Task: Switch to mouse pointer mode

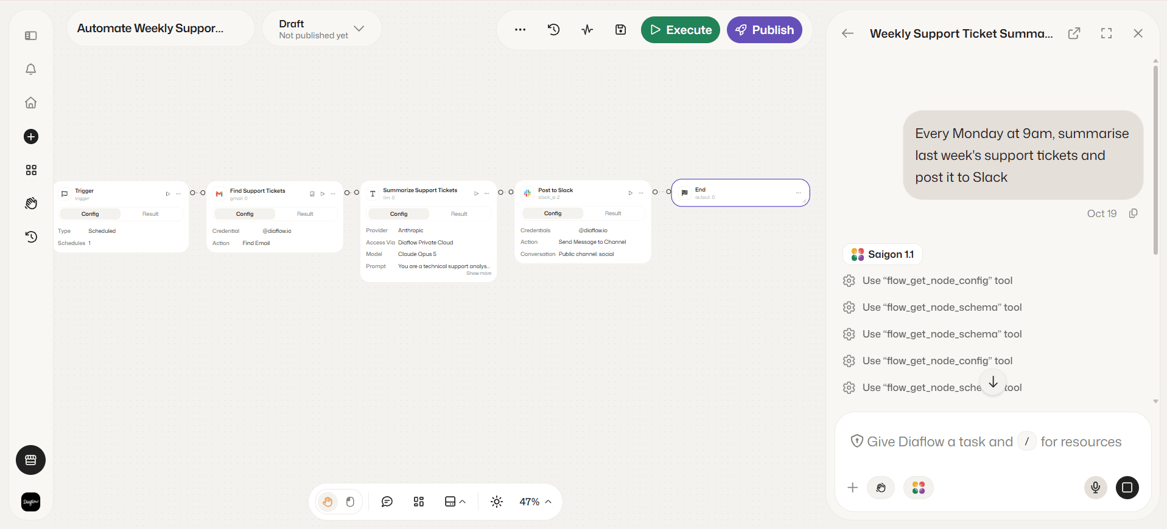Action: pos(350,502)
